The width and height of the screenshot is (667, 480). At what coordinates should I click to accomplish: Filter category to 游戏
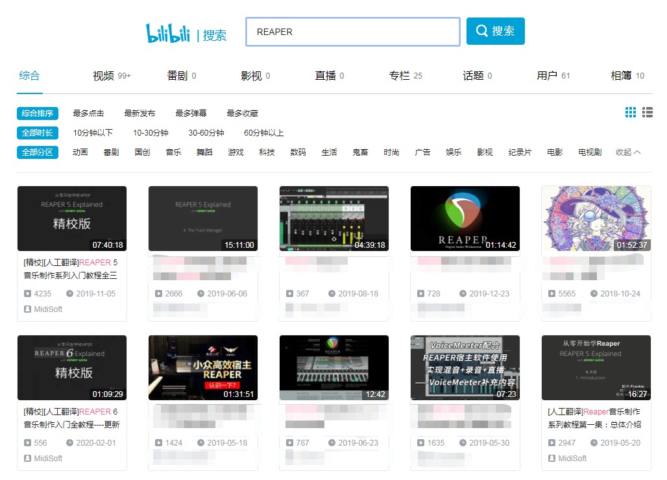tap(236, 152)
